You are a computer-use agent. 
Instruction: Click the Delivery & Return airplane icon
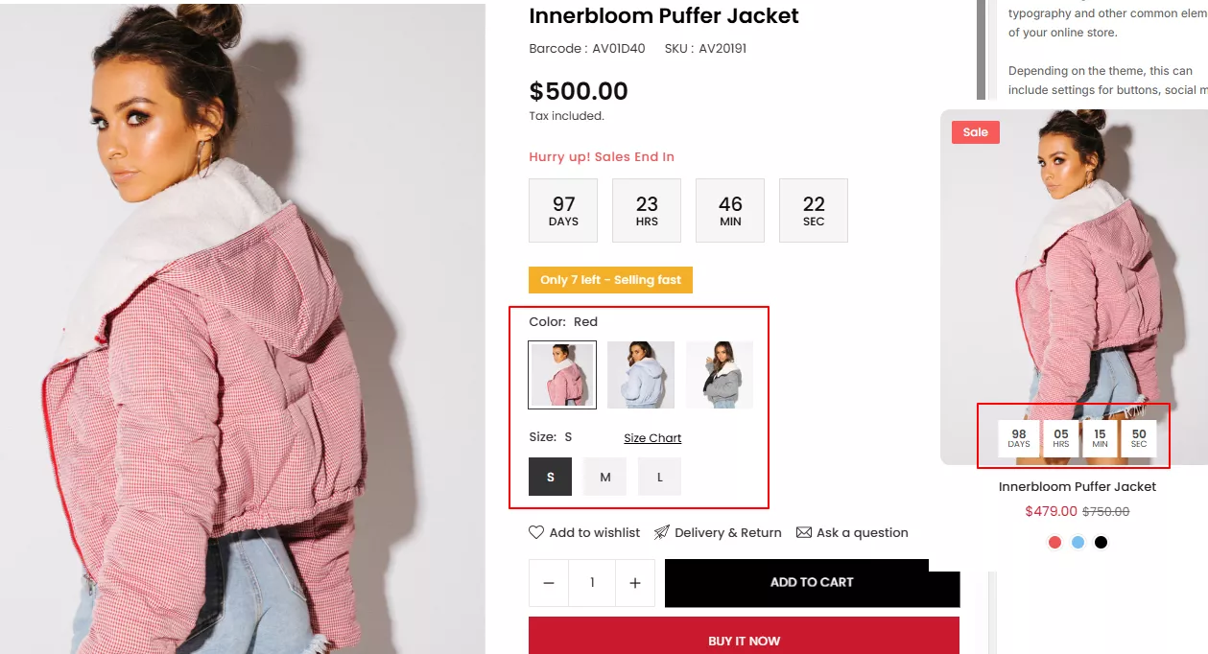(x=662, y=532)
